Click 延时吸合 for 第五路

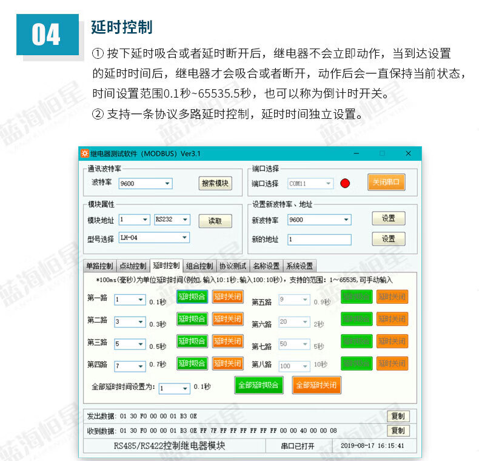[357, 297]
